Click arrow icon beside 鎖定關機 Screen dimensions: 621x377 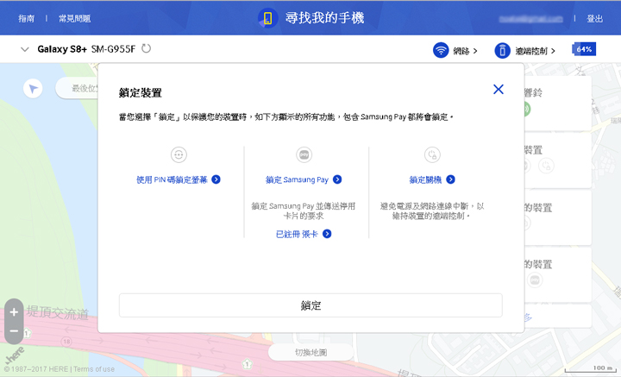pyautogui.click(x=450, y=179)
